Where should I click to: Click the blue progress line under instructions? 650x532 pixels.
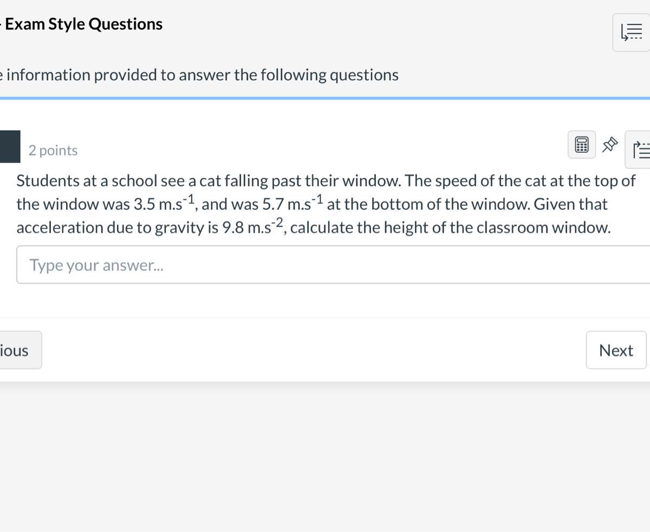pyautogui.click(x=325, y=98)
